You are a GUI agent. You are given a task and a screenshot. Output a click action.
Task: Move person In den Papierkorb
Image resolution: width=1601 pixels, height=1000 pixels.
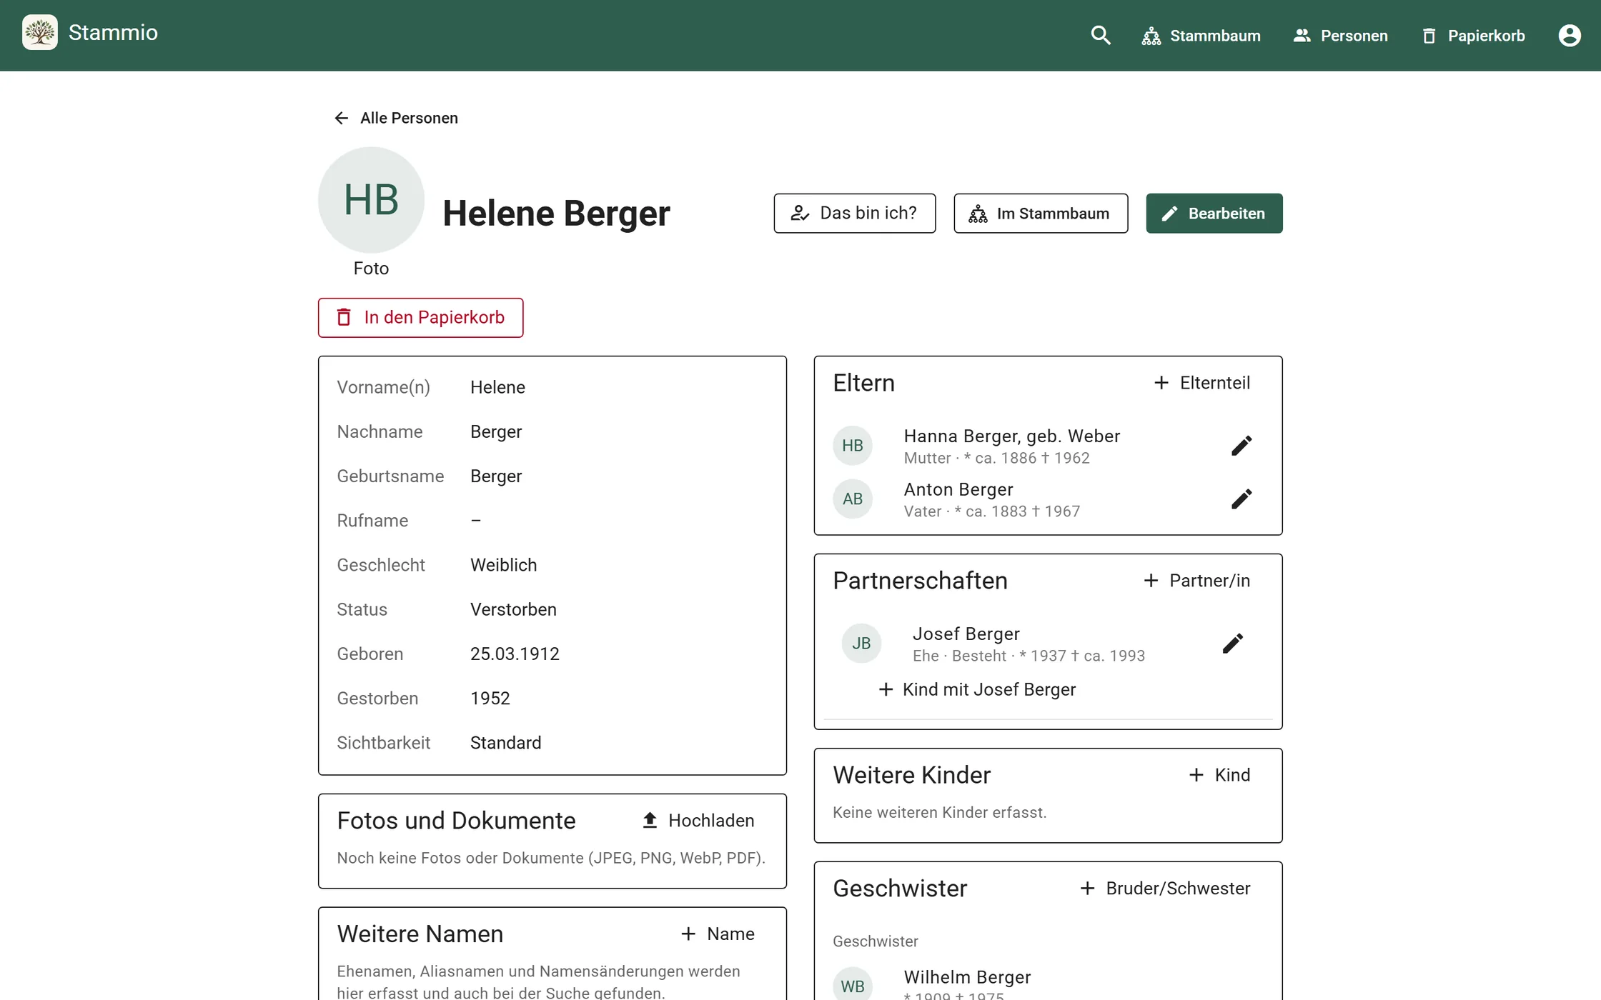(x=421, y=318)
